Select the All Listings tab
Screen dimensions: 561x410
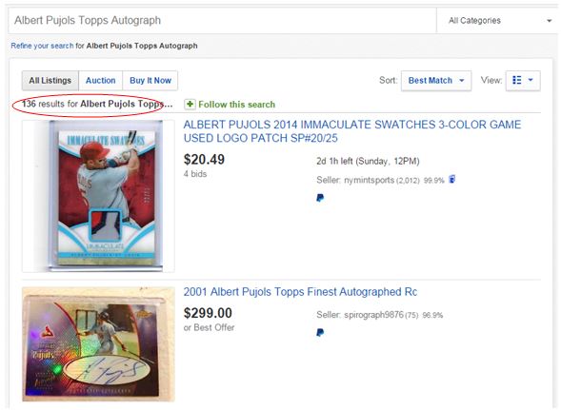[50, 81]
